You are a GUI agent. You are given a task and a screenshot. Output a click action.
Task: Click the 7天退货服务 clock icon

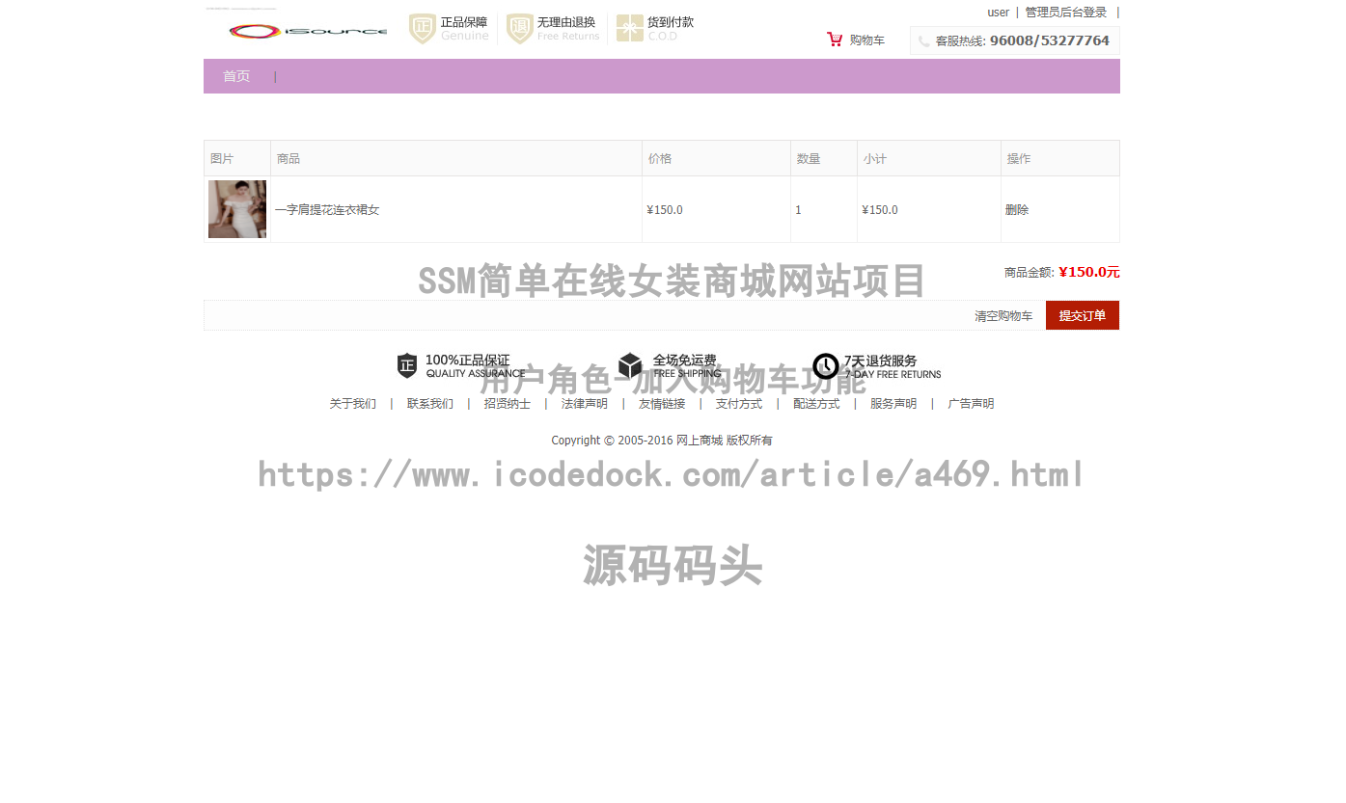[826, 366]
